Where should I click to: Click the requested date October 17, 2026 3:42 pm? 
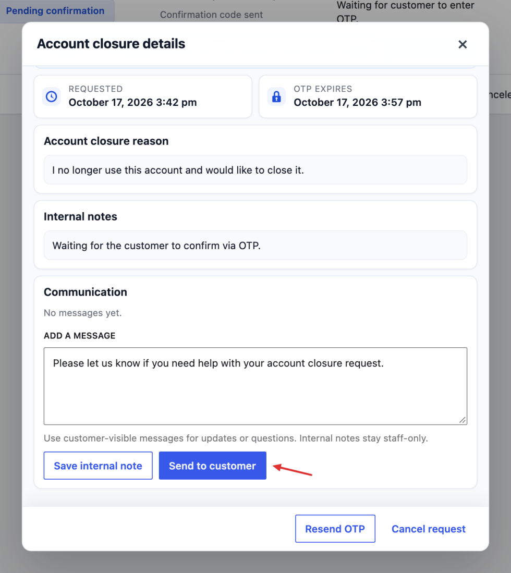pyautogui.click(x=132, y=102)
